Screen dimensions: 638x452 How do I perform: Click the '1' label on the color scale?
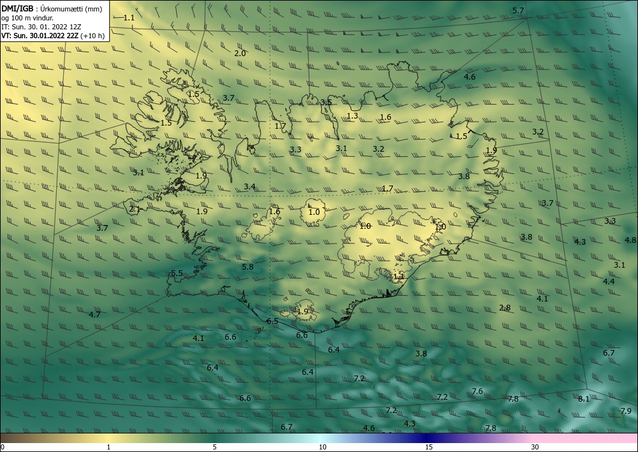108,447
